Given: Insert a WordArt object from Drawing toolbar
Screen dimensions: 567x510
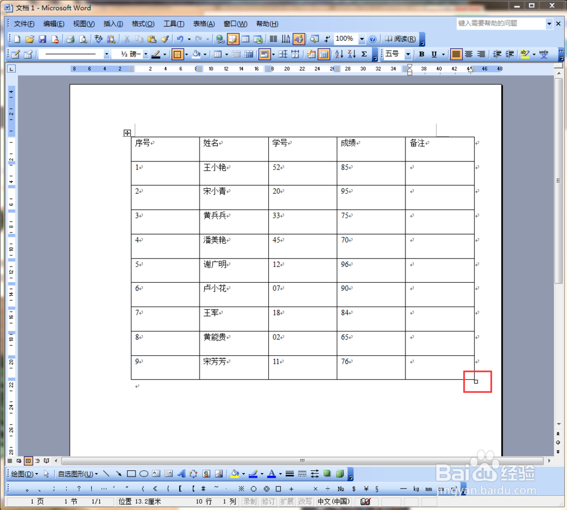Looking at the screenshot, I should tap(180, 474).
